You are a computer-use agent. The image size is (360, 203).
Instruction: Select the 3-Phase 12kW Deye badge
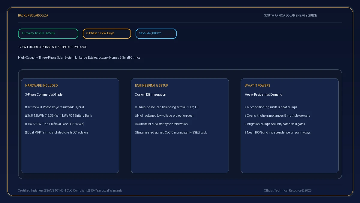(107, 34)
